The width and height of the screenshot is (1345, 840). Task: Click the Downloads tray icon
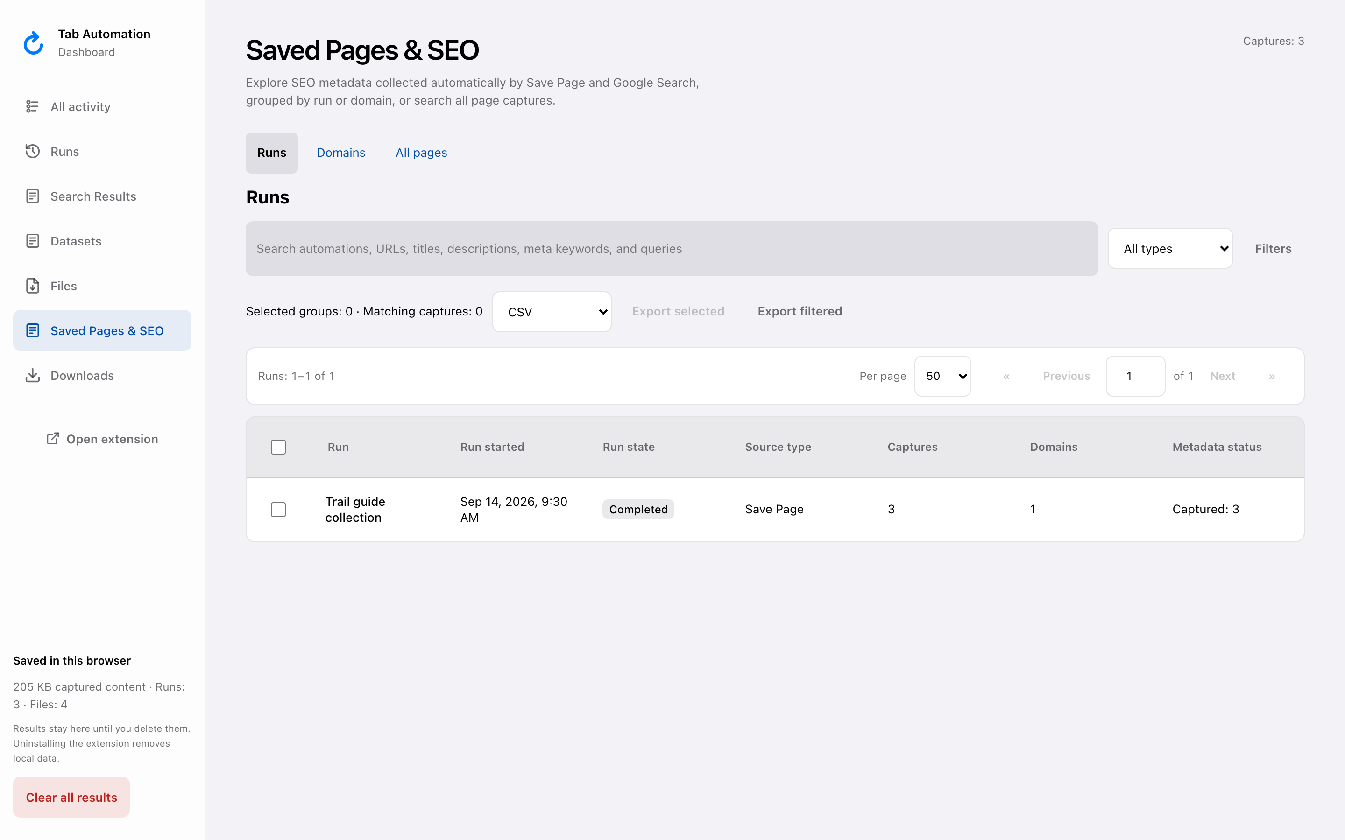pos(32,375)
